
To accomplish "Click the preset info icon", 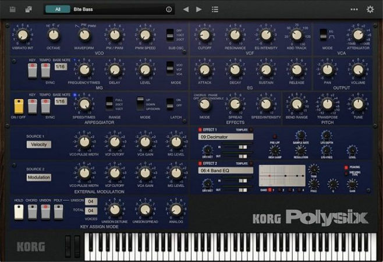I will click(x=169, y=9).
